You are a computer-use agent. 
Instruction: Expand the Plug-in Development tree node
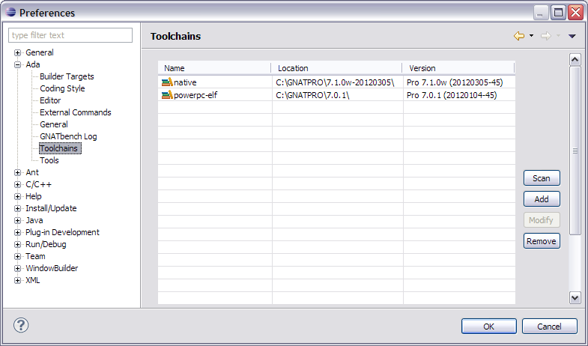17,232
